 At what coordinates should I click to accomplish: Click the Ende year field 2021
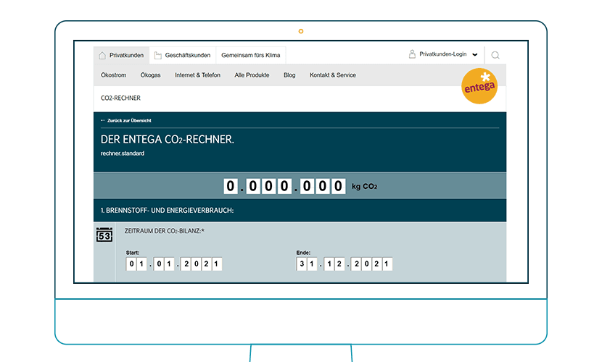click(x=372, y=264)
